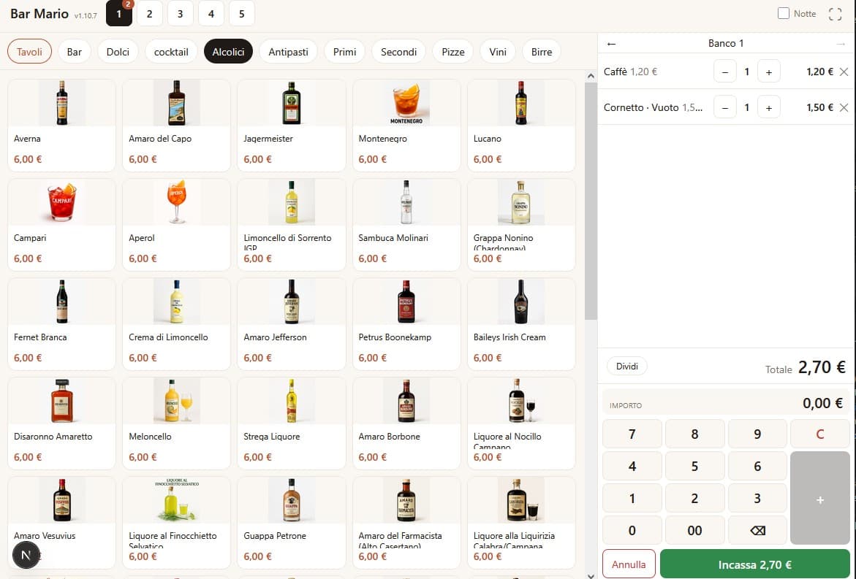Click the keypad 00 key
This screenshot has height=579, width=856.
[x=694, y=530]
